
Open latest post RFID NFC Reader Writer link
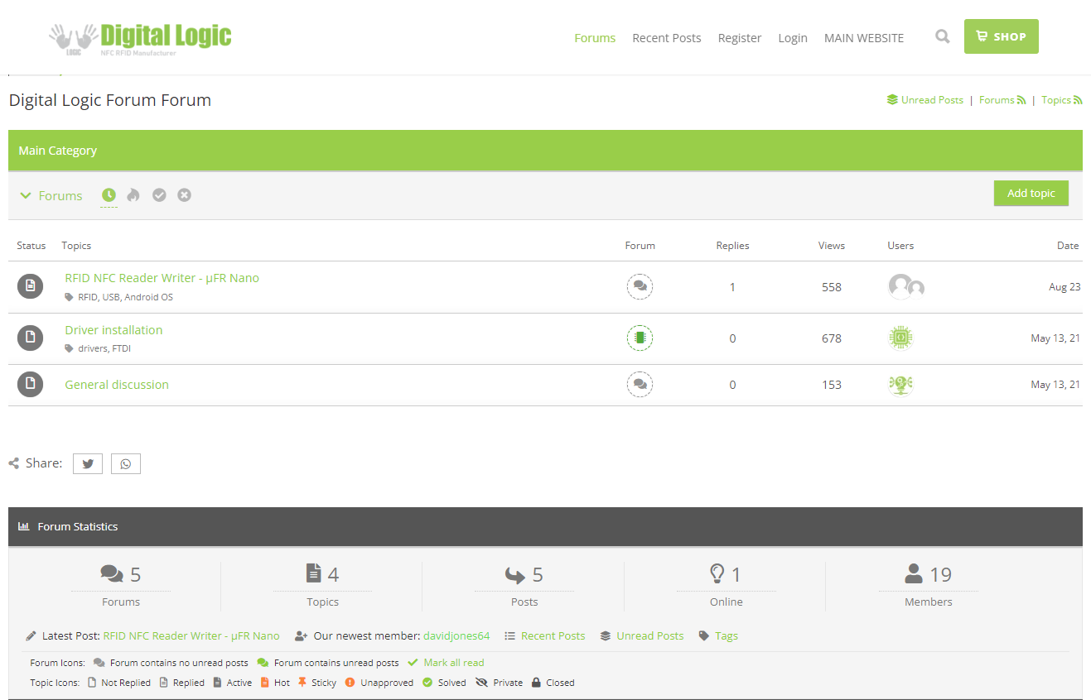point(191,636)
